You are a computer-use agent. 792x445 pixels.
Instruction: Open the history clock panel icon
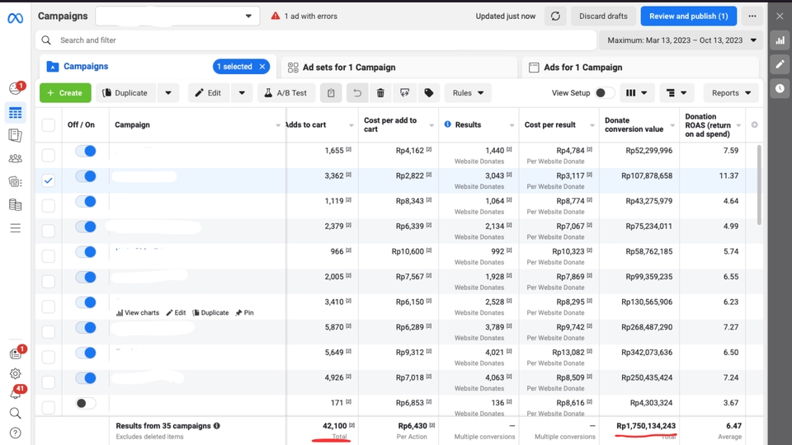(x=780, y=88)
